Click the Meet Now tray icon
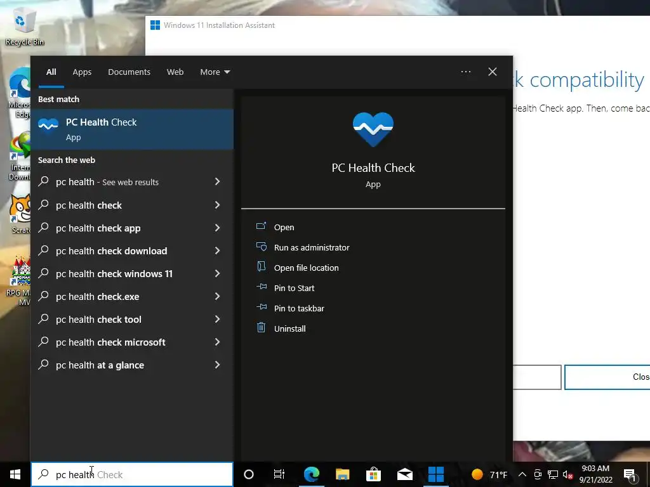Image resolution: width=650 pixels, height=487 pixels. (x=538, y=474)
